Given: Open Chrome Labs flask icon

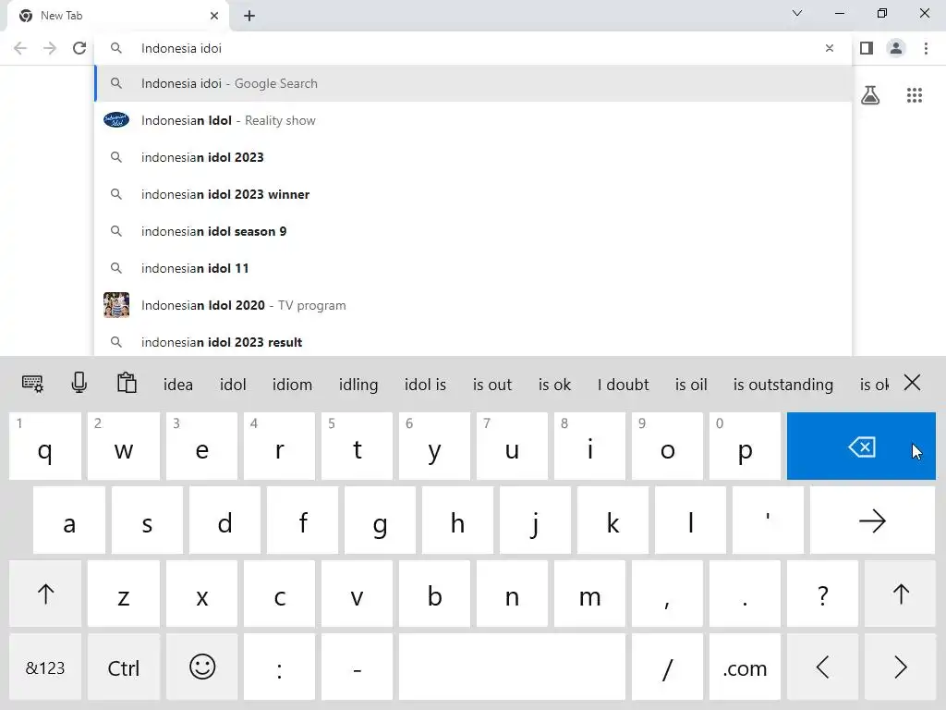Looking at the screenshot, I should point(870,95).
